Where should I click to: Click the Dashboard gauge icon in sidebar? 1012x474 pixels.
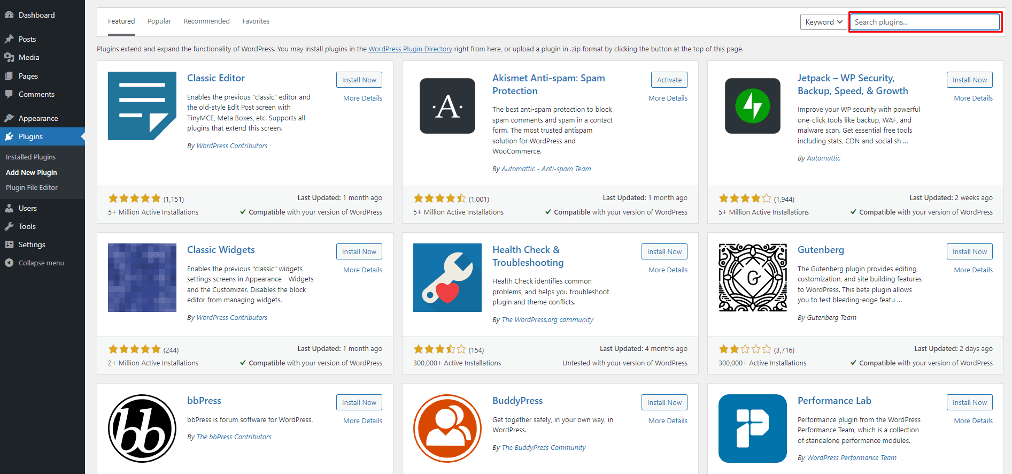coord(9,15)
